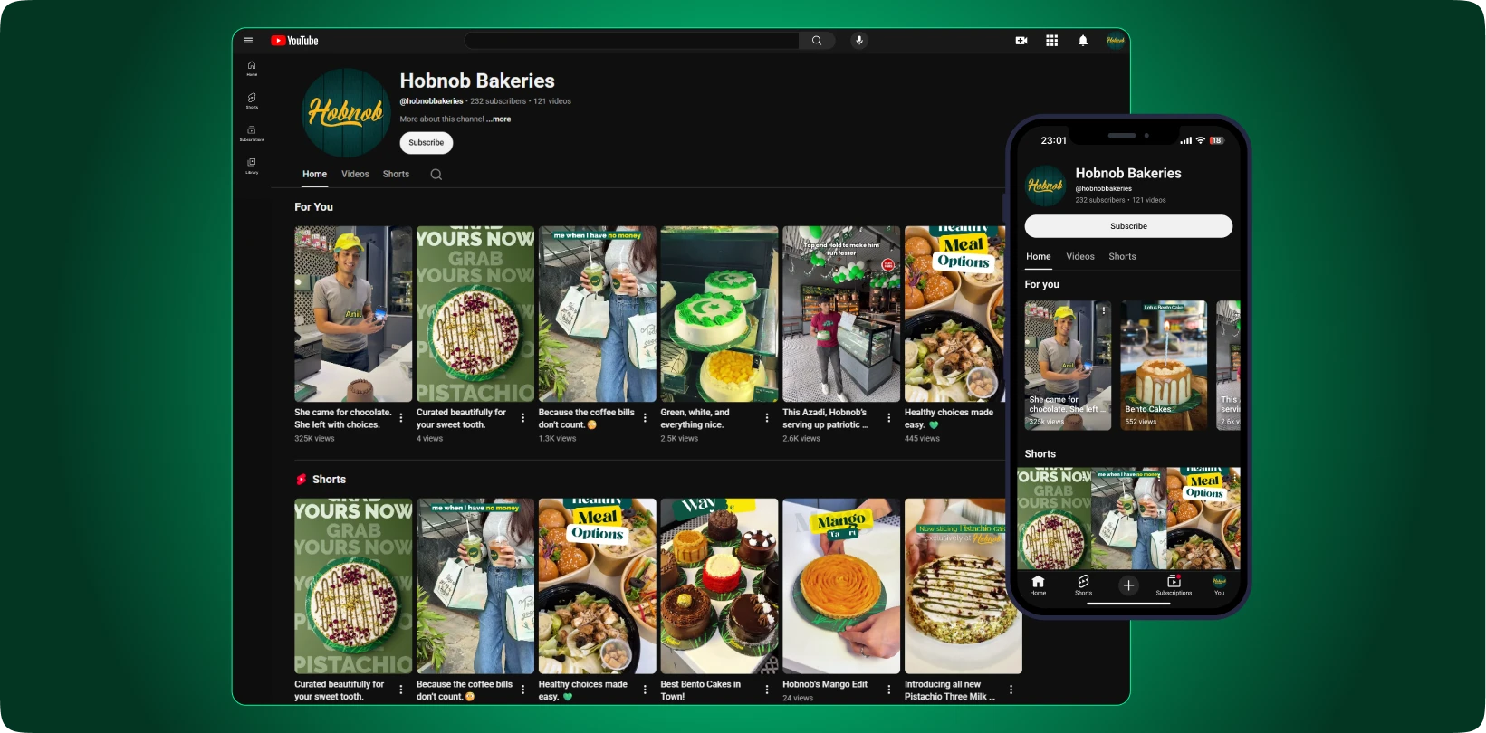Image resolution: width=1486 pixels, height=733 pixels.
Task: Open the "Green, white, and everything nice" cake thumbnail
Action: coord(719,314)
